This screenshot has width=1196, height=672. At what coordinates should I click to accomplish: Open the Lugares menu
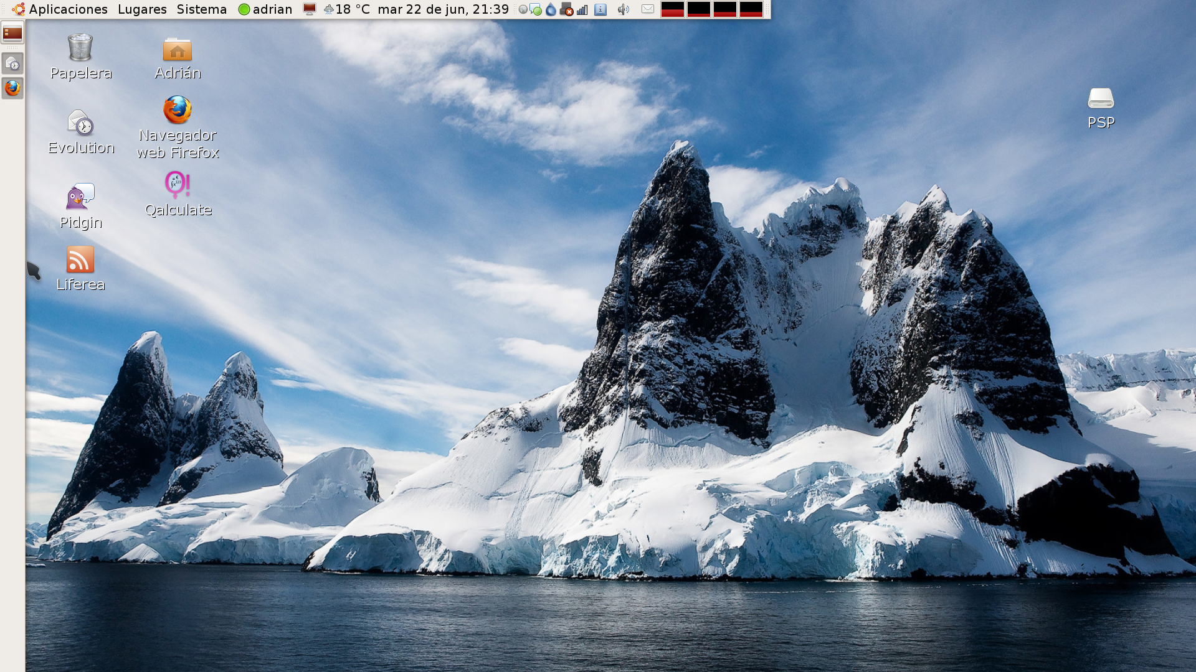(142, 9)
